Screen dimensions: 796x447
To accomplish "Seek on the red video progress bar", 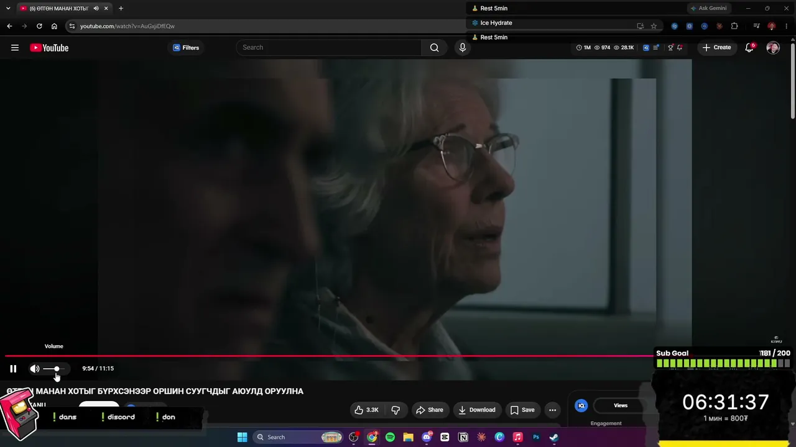I will tap(328, 356).
